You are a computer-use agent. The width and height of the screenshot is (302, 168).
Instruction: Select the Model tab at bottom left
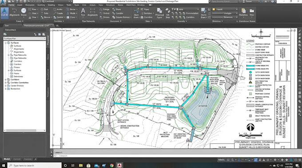(x=7, y=159)
